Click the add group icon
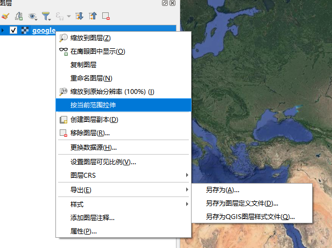332x248 pixels. pos(19,16)
